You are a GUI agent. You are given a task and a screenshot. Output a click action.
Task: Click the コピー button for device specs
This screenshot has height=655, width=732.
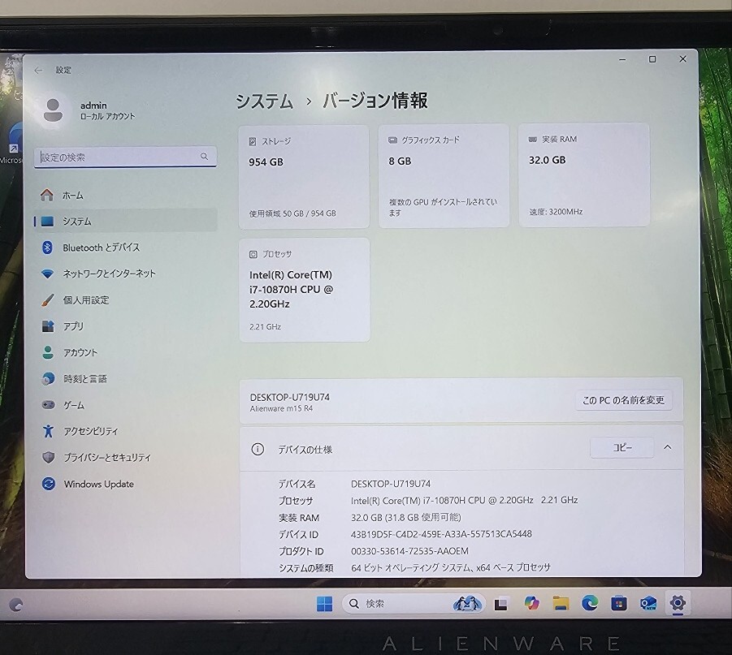coord(622,448)
